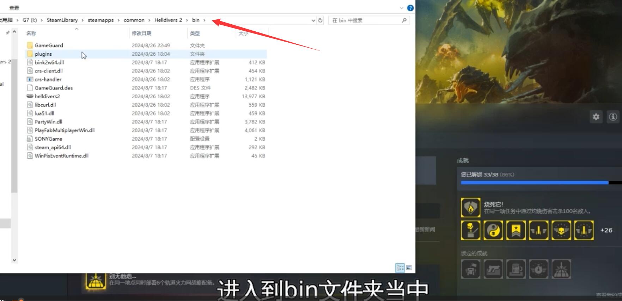Go to steamapps in address bar
Image resolution: width=622 pixels, height=301 pixels.
pyautogui.click(x=100, y=20)
